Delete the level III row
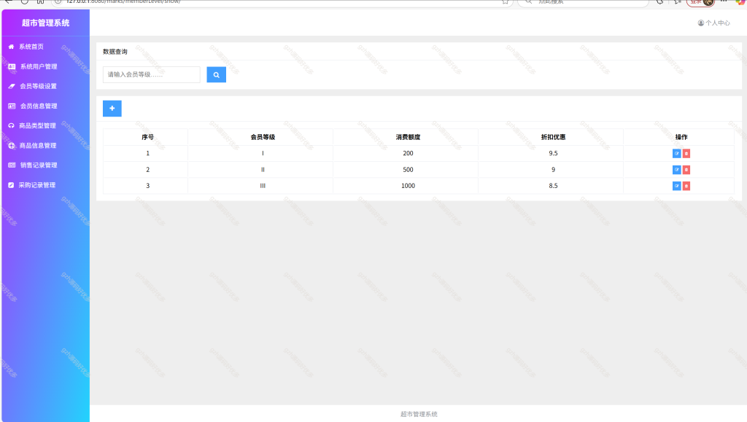This screenshot has height=422, width=747. click(x=686, y=186)
